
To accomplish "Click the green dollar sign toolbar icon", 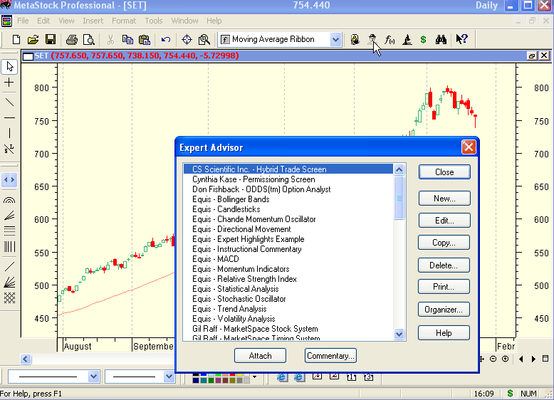I will [423, 40].
